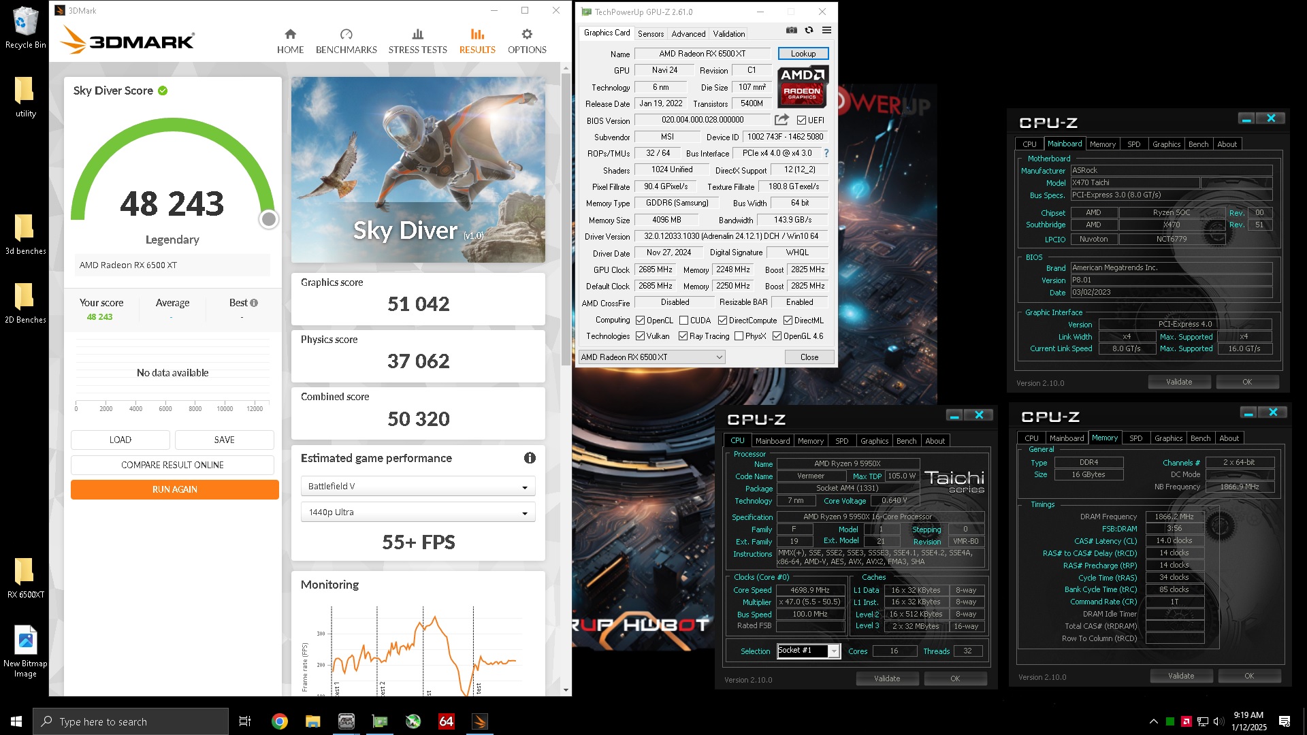The width and height of the screenshot is (1307, 735).
Task: Toggle Vulkan checkbox in GPU-Z
Action: pos(640,336)
